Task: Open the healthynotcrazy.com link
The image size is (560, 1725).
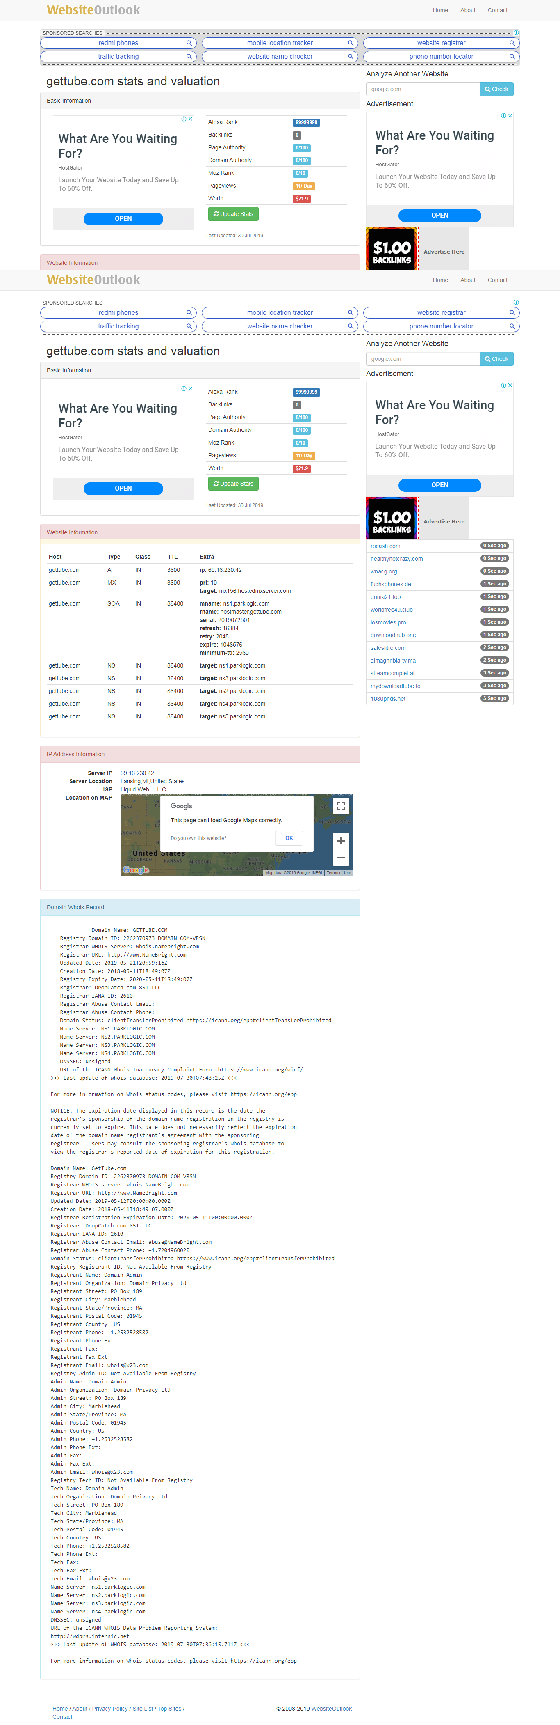Action: click(397, 558)
